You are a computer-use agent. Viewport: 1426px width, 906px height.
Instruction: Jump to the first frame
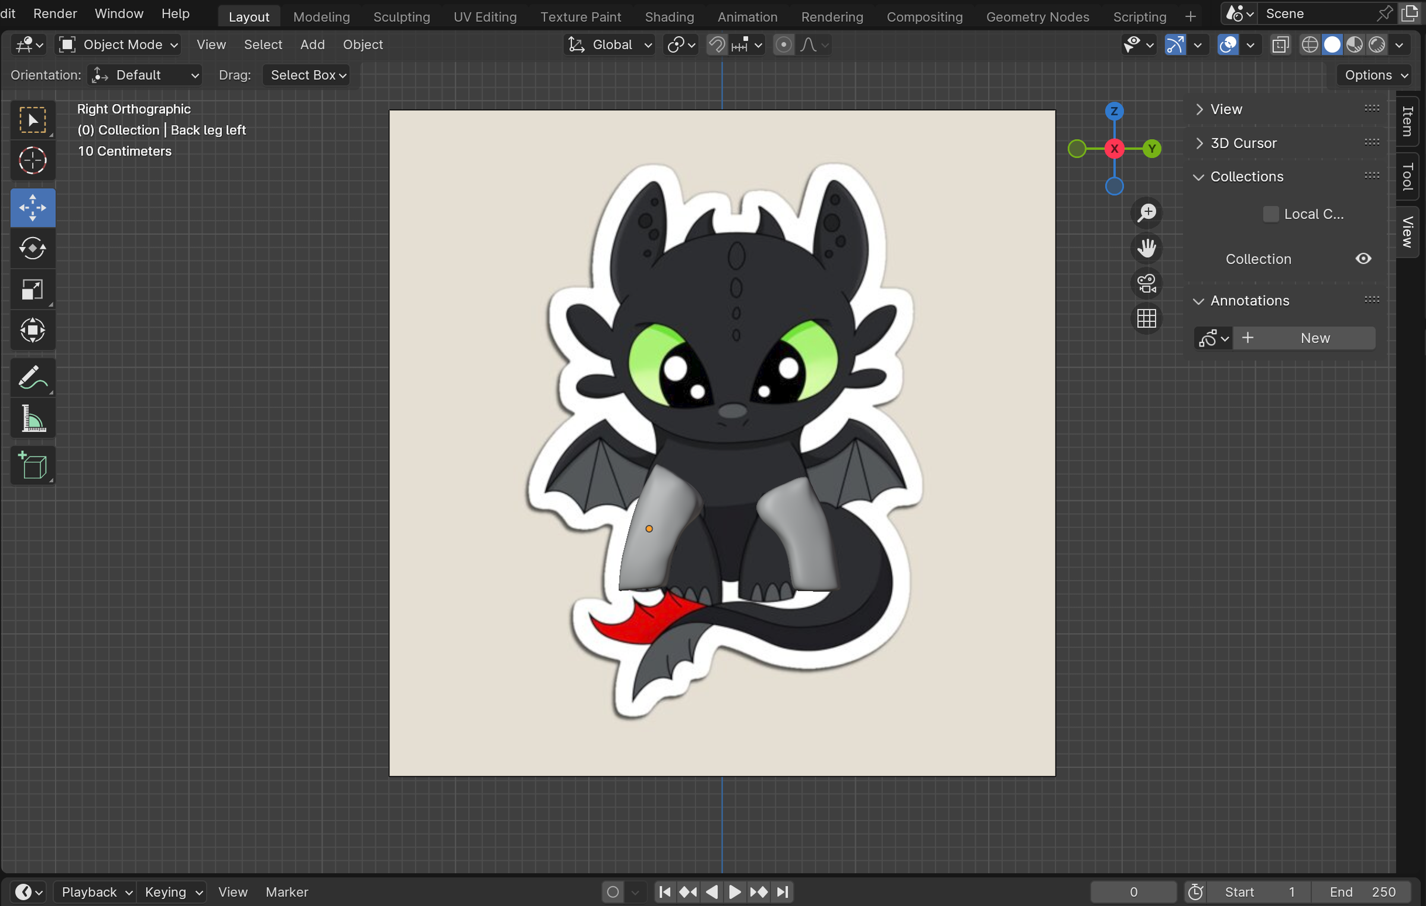[665, 892]
